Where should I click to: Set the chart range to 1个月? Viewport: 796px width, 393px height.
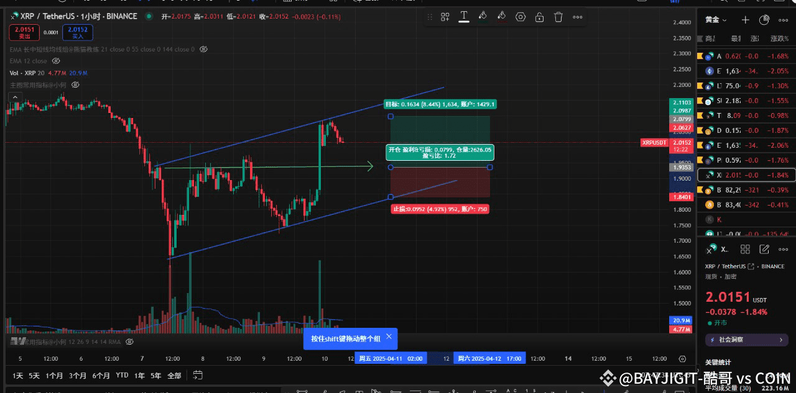[x=55, y=376]
